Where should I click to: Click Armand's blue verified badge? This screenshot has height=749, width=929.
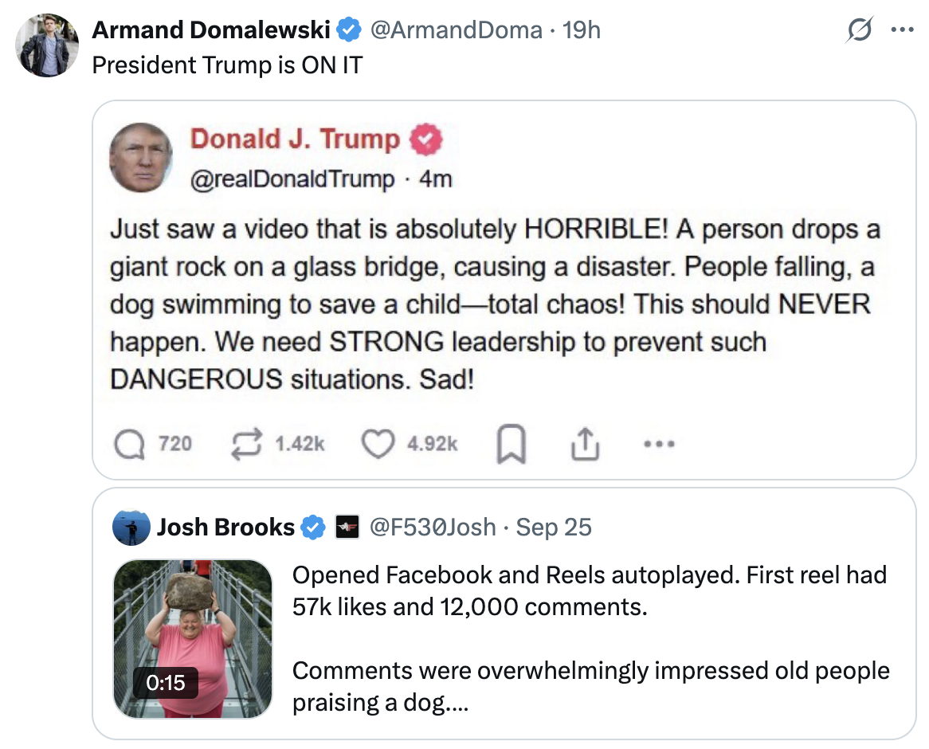[347, 30]
